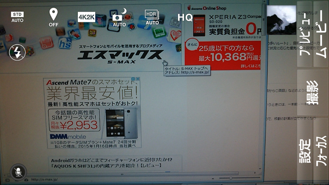This screenshot has width=329, height=185.
Task: Click the 詳しくはこちら link in the red banner
Action: (251, 66)
